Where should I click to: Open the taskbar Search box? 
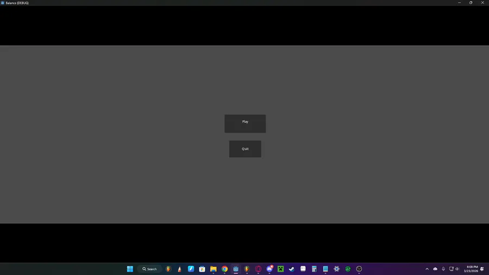(x=150, y=269)
